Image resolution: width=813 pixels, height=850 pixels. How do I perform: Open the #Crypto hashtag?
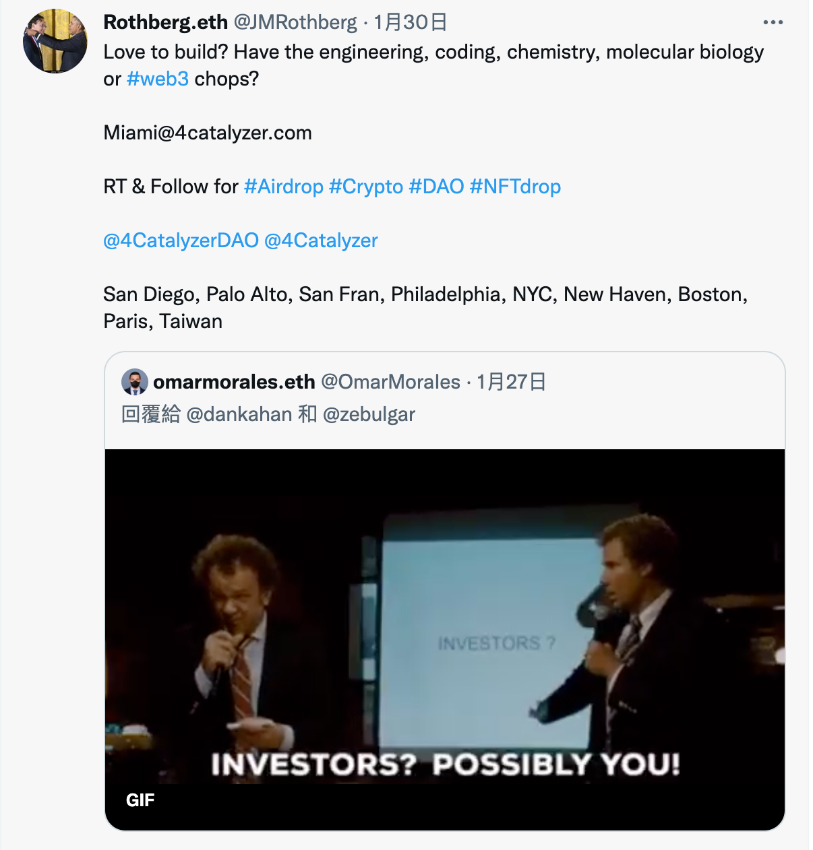(x=366, y=187)
